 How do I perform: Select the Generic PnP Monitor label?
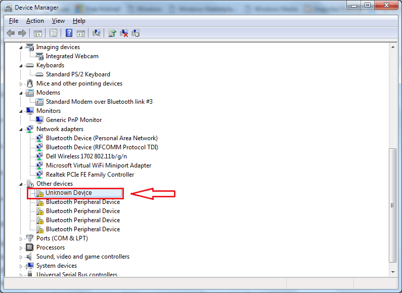click(x=74, y=120)
